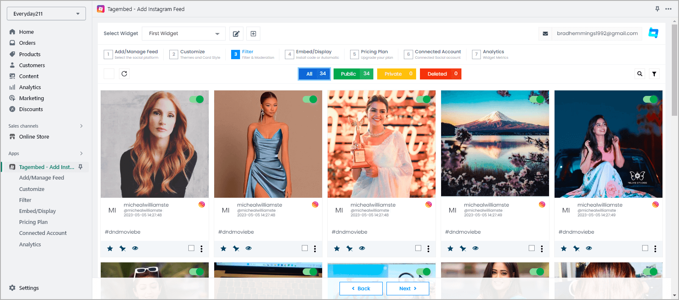
Task: Open more options for floral skirt girl post
Action: (655, 249)
